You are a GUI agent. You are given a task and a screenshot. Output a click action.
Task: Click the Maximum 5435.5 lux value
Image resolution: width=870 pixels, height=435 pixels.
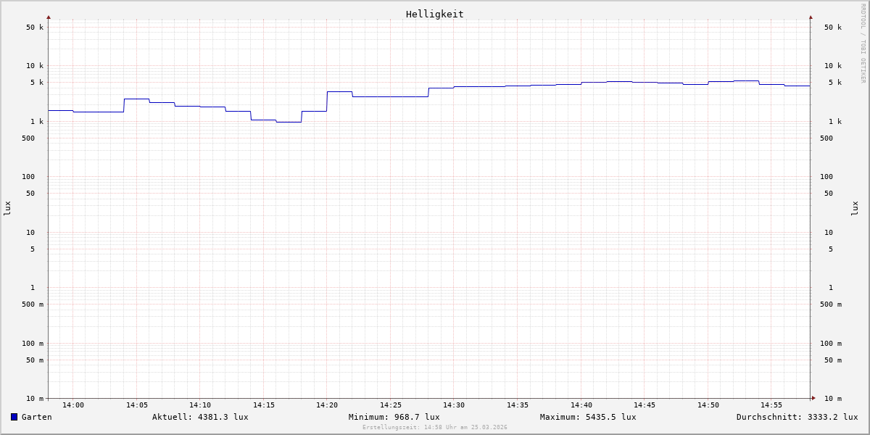click(588, 417)
